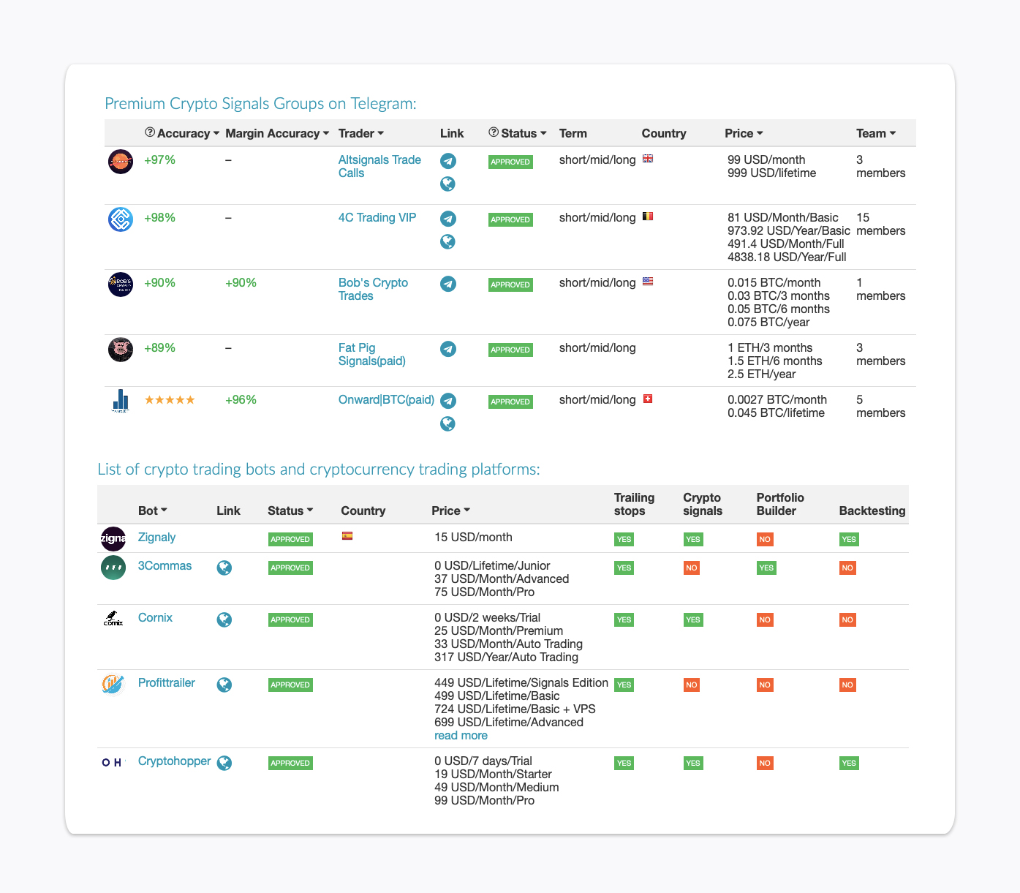Click the Accuracy help question mark icon

(150, 132)
